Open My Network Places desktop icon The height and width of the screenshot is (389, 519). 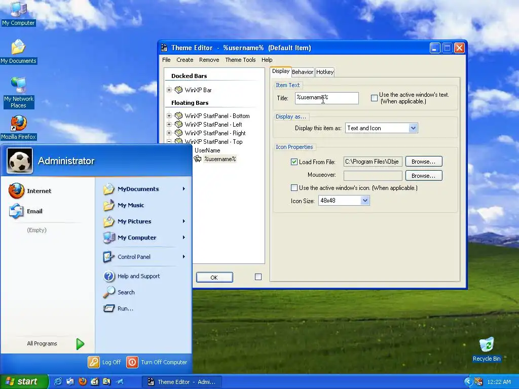18,93
